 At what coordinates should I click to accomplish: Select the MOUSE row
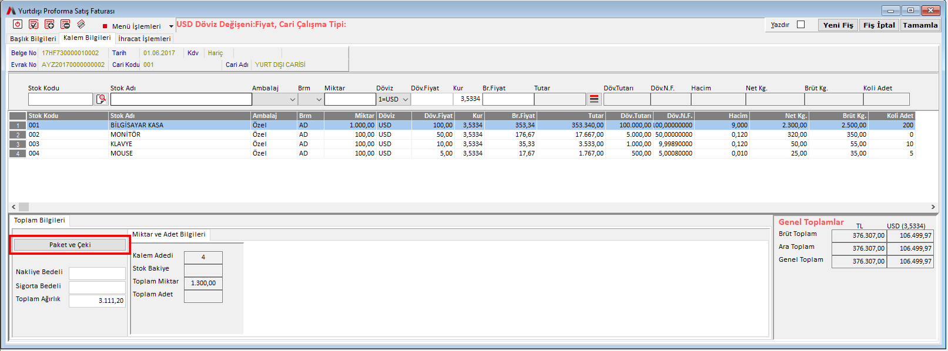(x=461, y=153)
